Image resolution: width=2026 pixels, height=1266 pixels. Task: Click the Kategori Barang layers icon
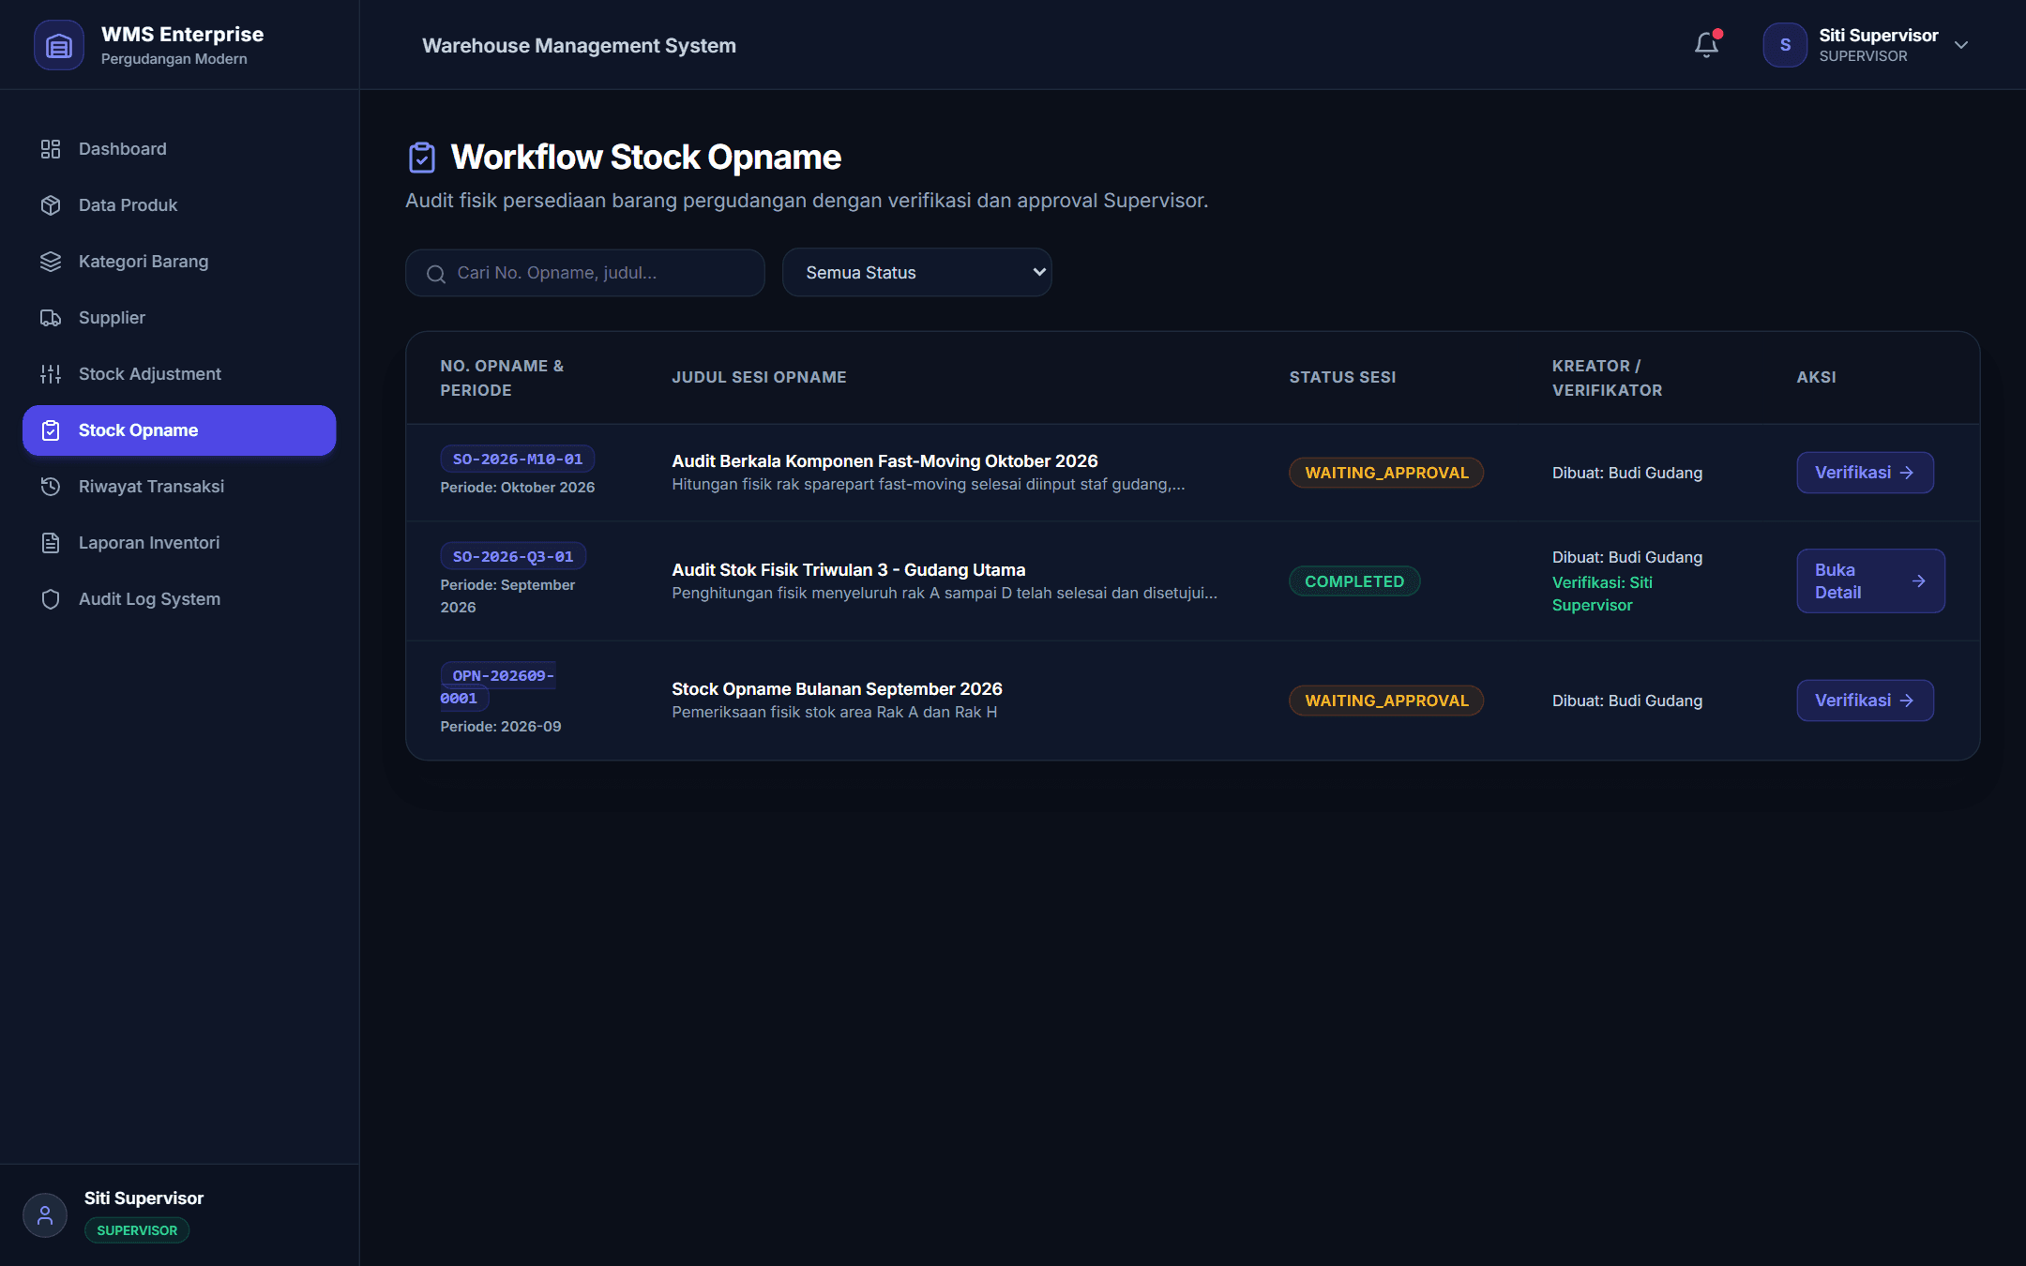51,262
